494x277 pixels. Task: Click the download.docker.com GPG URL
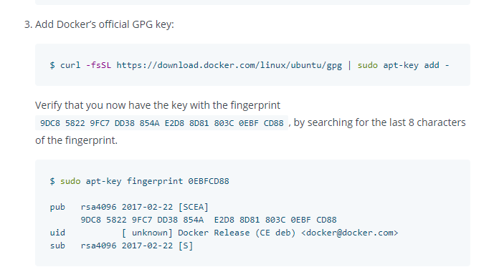point(229,65)
